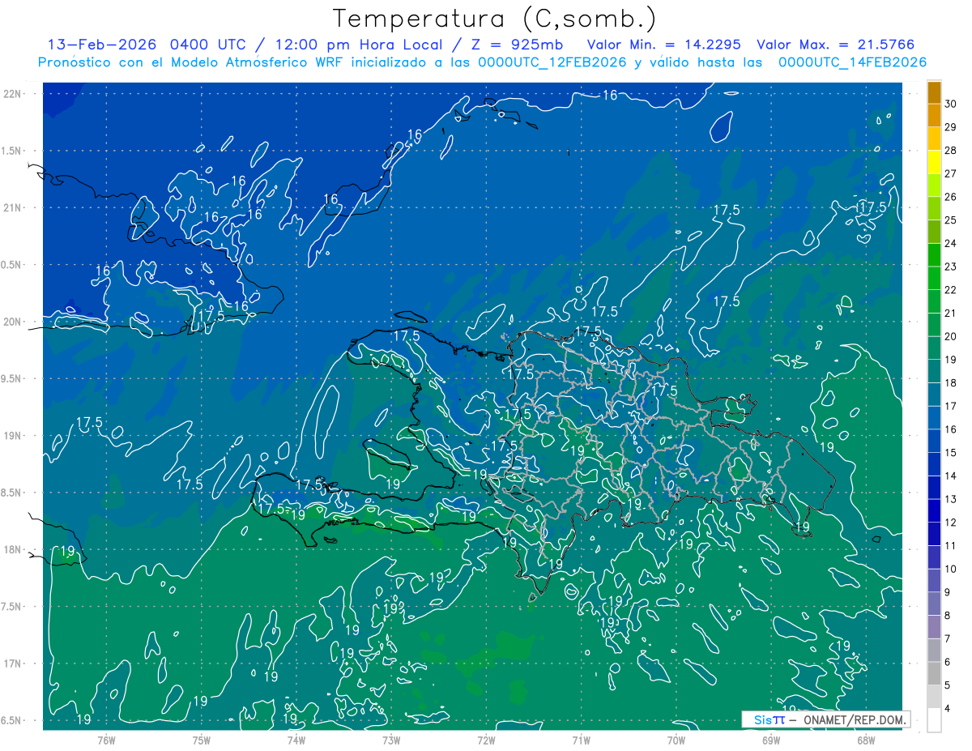The width and height of the screenshot is (972, 751).
Task: Click the bright yellow swatch on the color scale
Action: 934,162
